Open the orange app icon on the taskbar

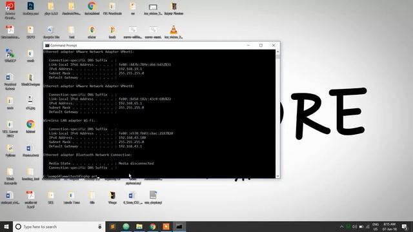tap(166, 226)
